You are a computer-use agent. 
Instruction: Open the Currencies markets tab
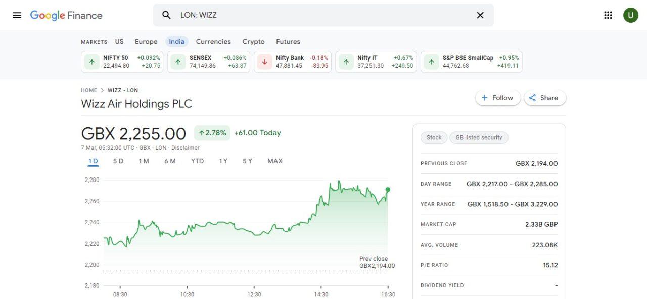(x=213, y=42)
